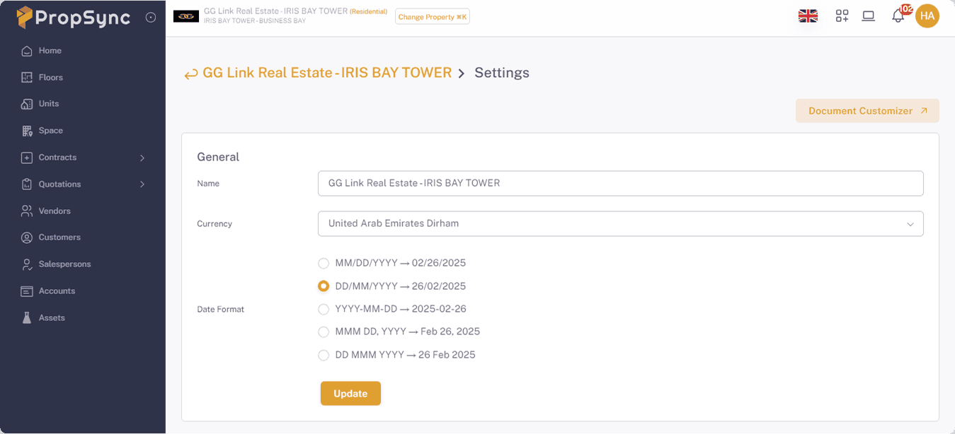
Task: Select YYYY-MM-DD date format
Action: [x=324, y=310]
